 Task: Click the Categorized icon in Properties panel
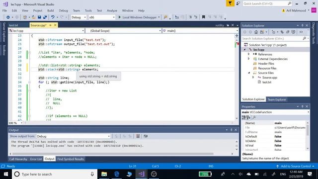click(x=244, y=117)
